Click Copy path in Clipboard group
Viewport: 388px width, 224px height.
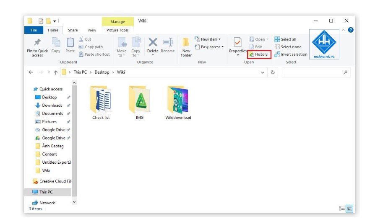91,46
